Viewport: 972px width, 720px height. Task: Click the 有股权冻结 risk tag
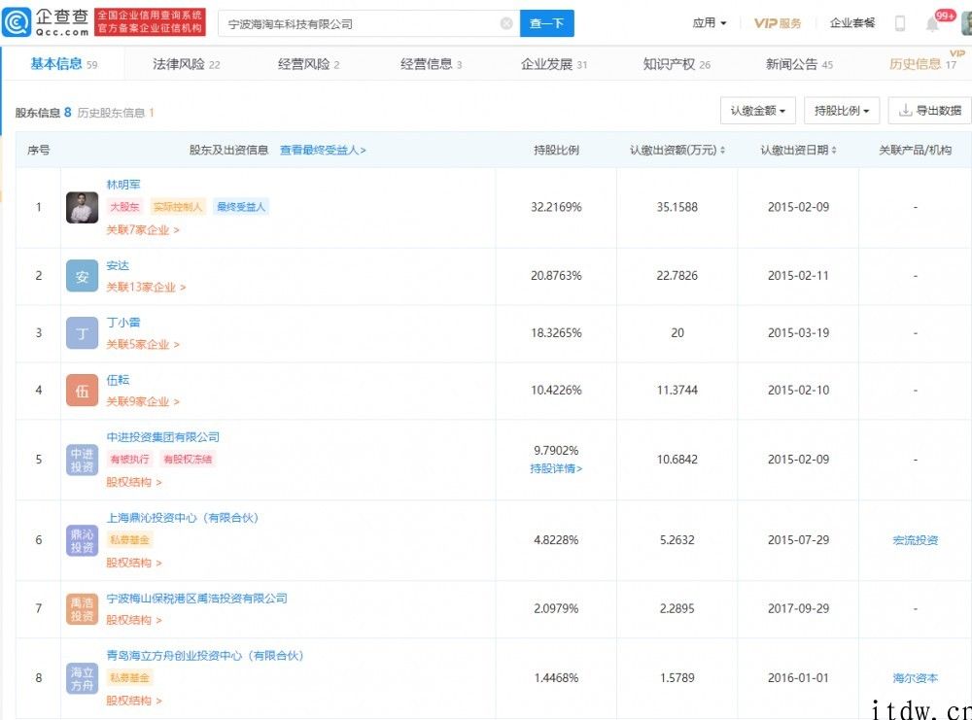pyautogui.click(x=188, y=460)
